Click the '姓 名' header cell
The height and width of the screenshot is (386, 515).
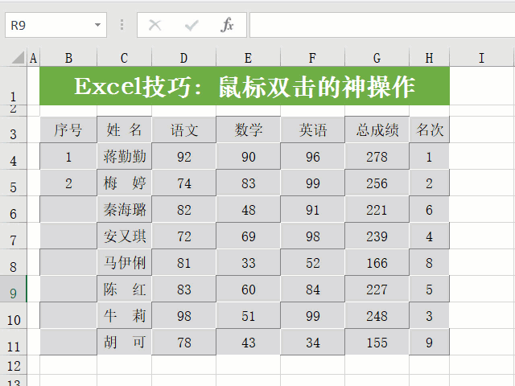click(x=124, y=129)
